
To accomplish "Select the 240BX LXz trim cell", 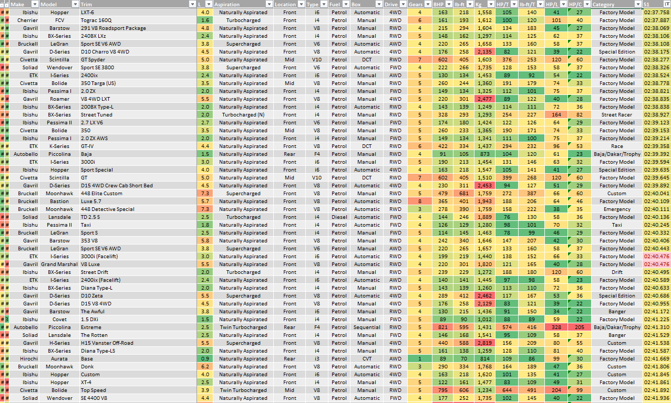I will [138, 36].
